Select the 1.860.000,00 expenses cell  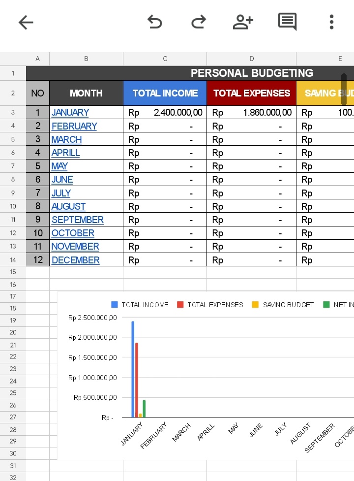pyautogui.click(x=251, y=112)
